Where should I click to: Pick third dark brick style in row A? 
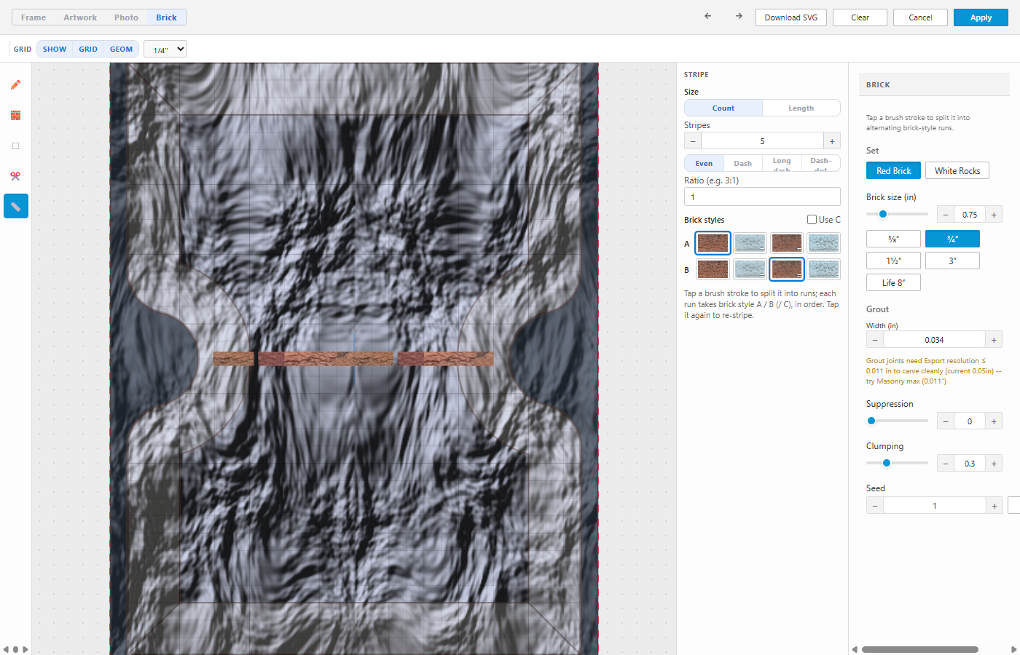787,243
